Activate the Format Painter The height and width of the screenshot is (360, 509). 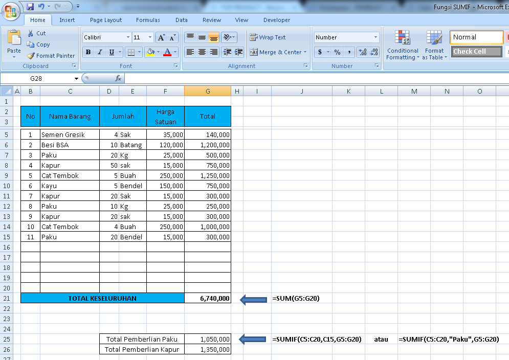coord(51,56)
